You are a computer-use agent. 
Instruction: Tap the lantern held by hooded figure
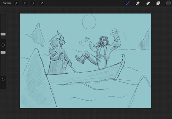[64, 63]
